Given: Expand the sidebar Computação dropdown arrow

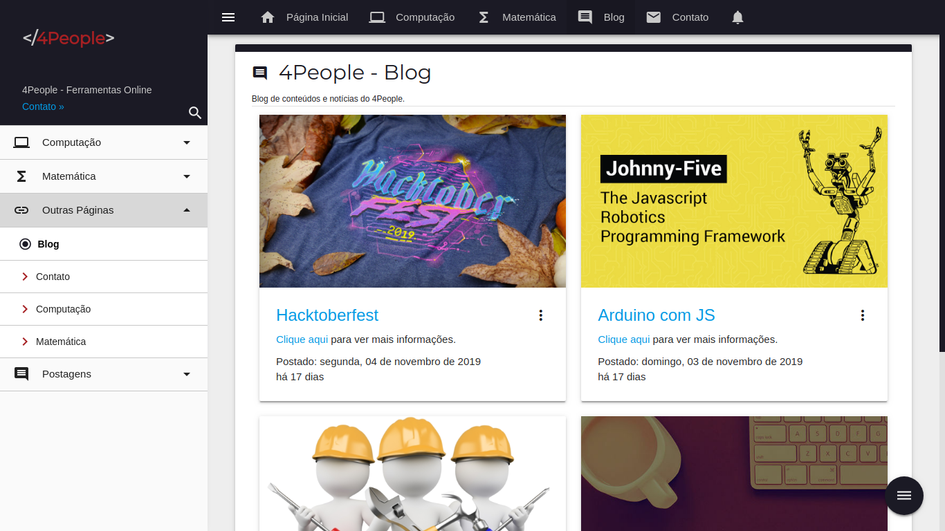Looking at the screenshot, I should [187, 142].
